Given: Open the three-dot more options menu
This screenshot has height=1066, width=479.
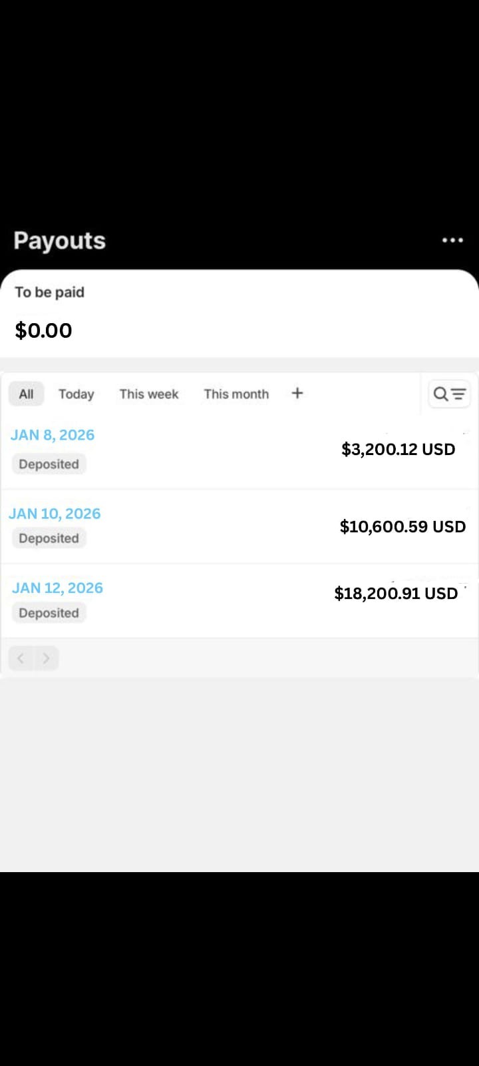Looking at the screenshot, I should point(452,240).
